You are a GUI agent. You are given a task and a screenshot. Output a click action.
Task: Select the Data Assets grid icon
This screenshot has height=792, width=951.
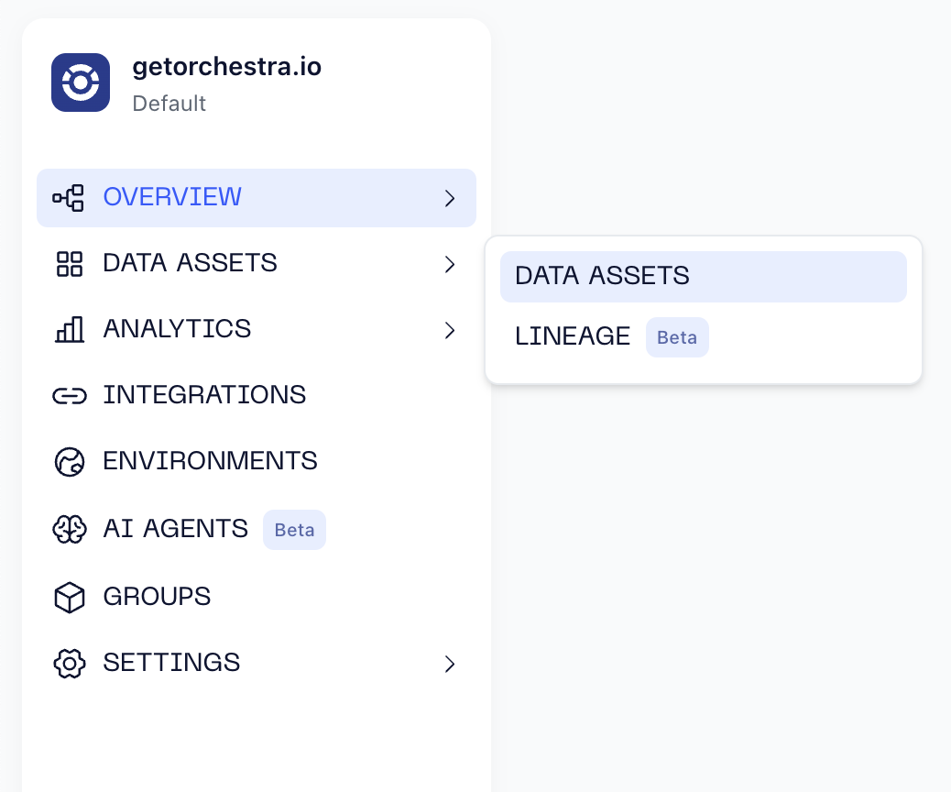tap(69, 263)
